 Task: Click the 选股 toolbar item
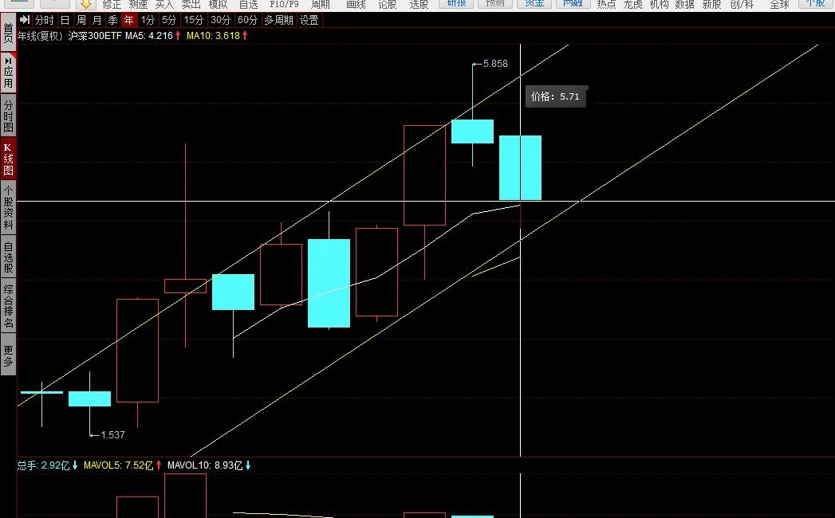pyautogui.click(x=419, y=4)
